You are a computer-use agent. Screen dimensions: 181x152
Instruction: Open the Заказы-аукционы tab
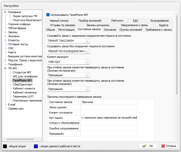click(x=98, y=25)
